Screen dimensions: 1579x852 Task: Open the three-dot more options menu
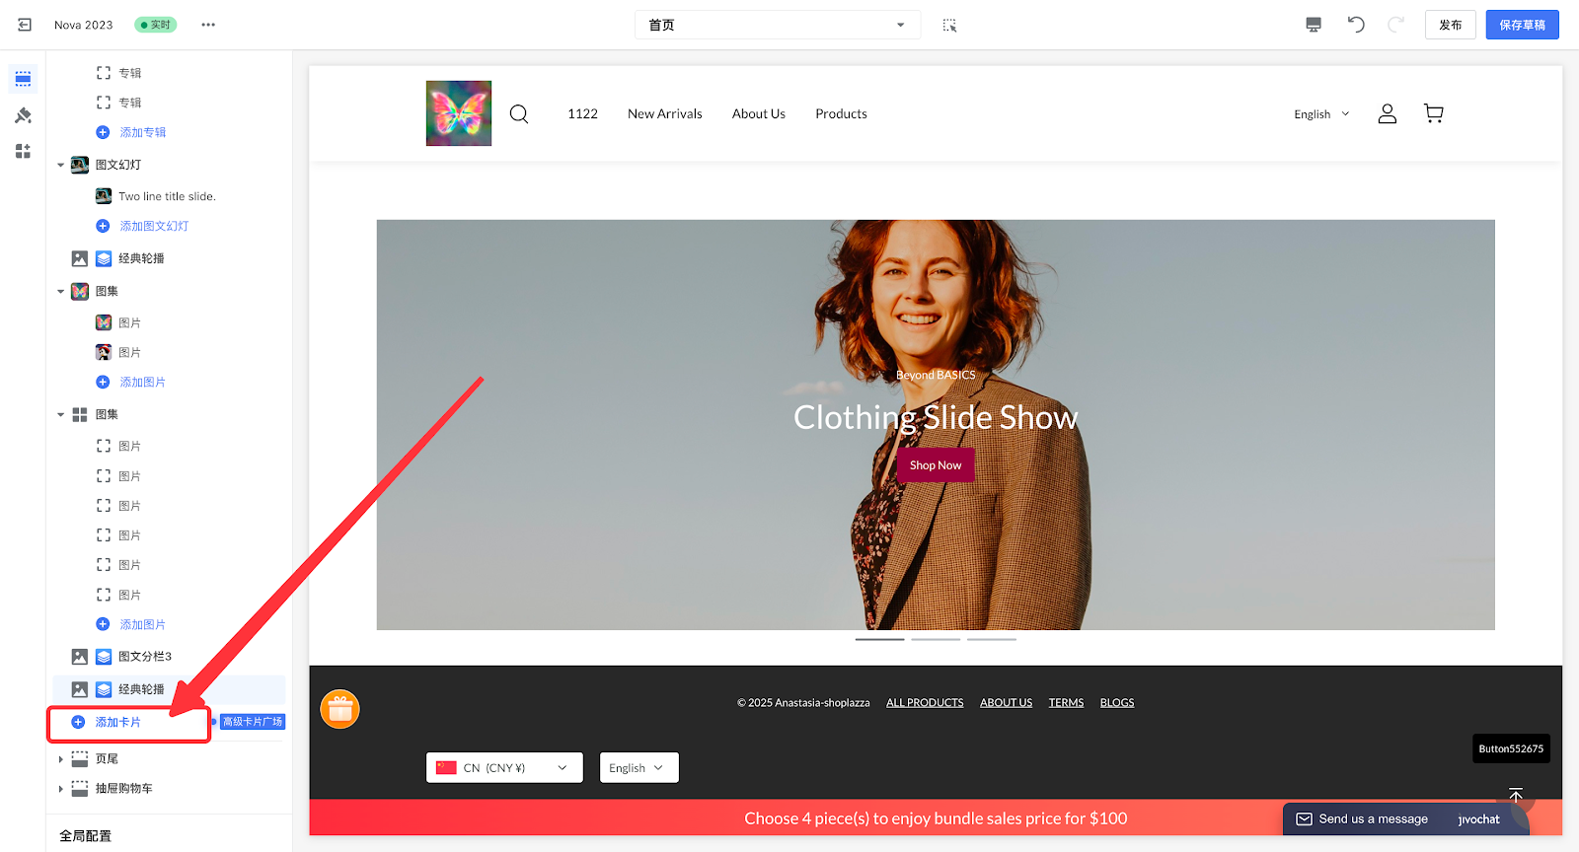pyautogui.click(x=208, y=25)
